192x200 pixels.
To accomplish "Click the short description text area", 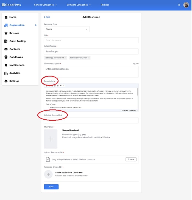I will [x=91, y=72].
